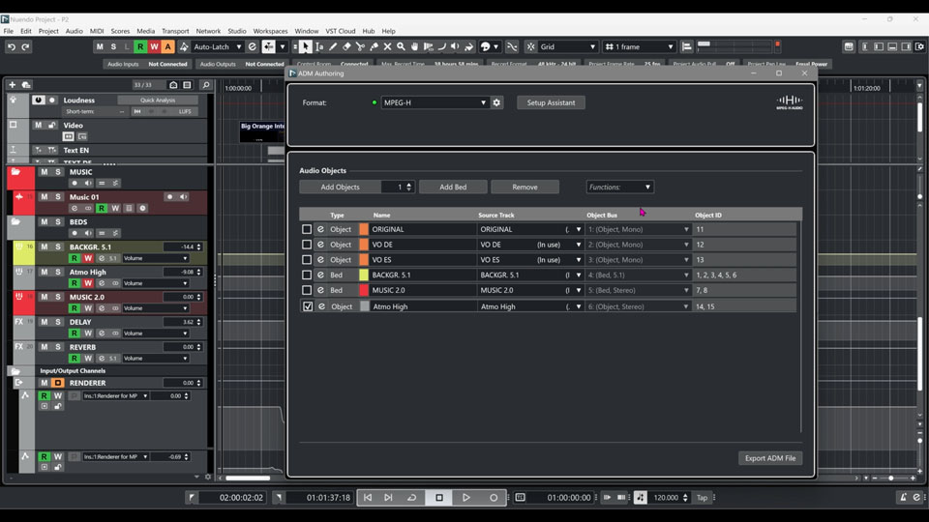Click the red MUSIC 2.0 color swatch

tap(364, 291)
